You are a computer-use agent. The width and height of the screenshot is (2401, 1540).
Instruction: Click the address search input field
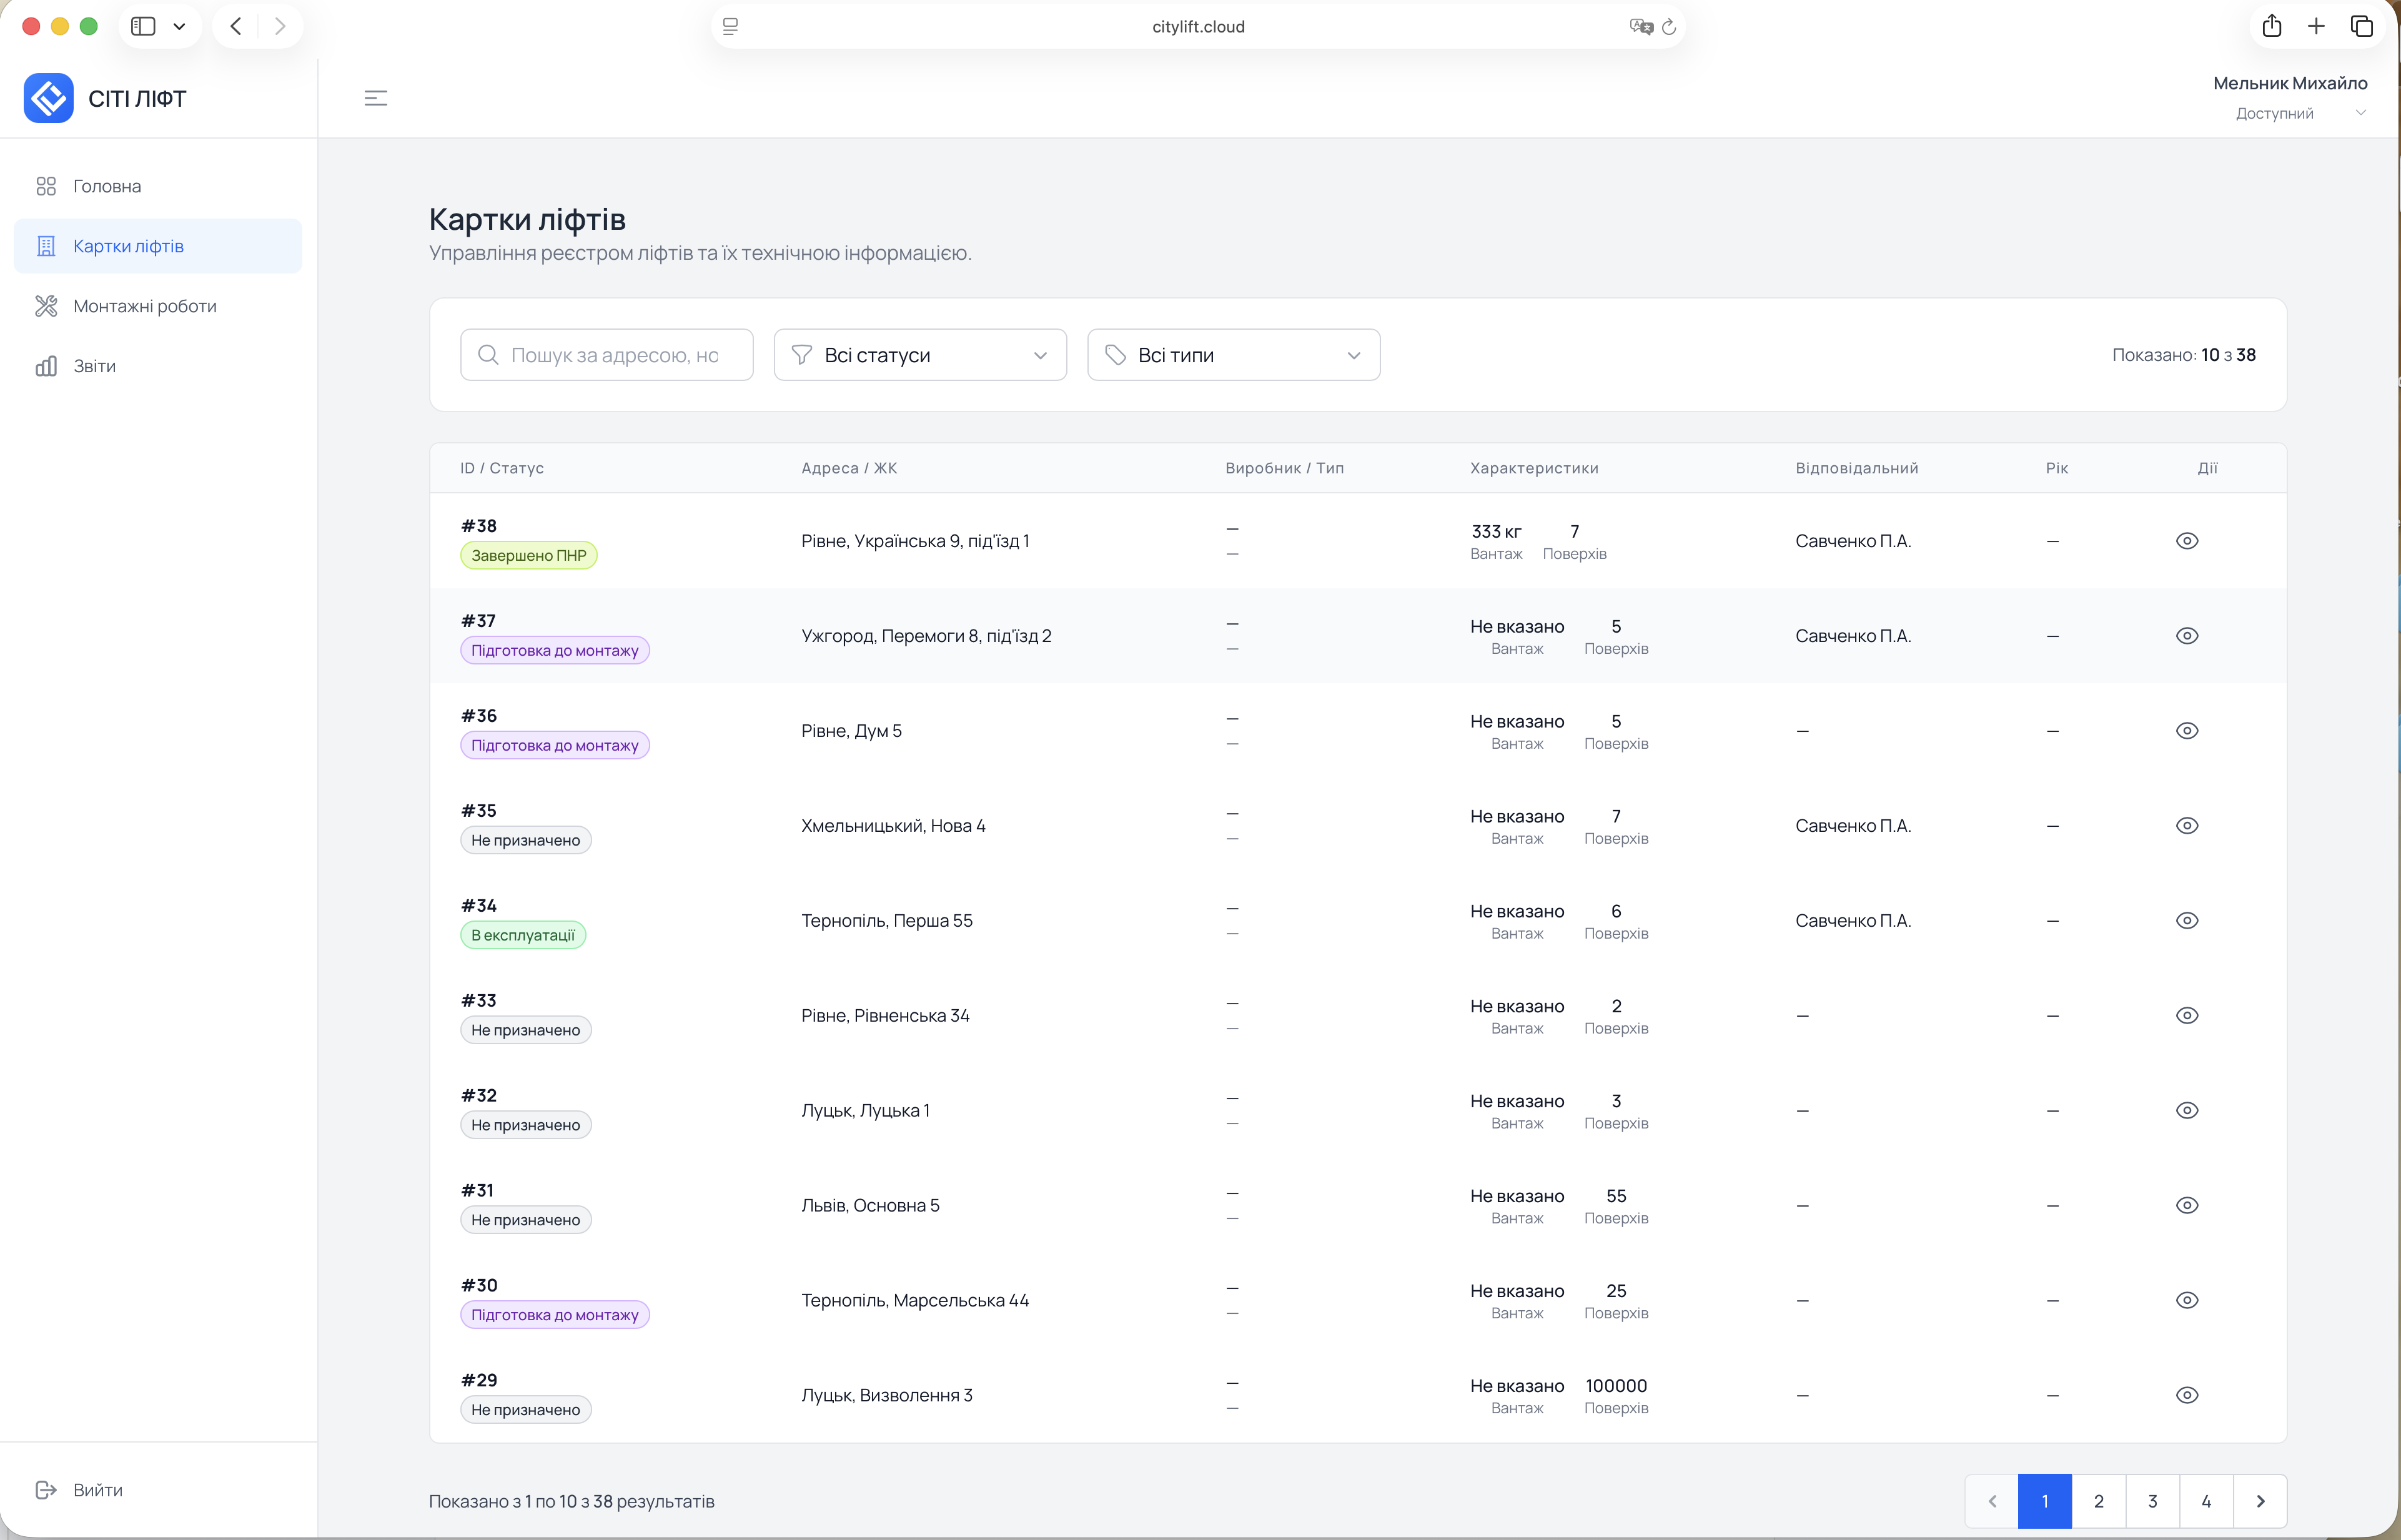point(613,355)
